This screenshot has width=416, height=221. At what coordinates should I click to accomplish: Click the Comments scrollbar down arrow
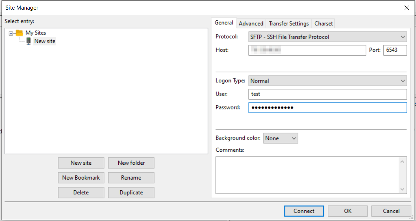(403, 190)
